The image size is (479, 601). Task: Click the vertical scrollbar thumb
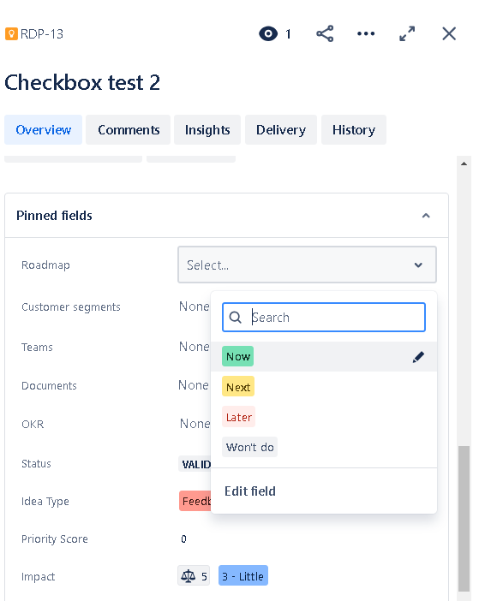click(464, 518)
